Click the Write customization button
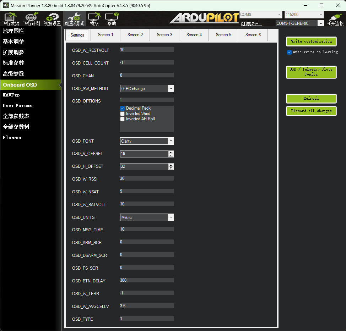 311,42
